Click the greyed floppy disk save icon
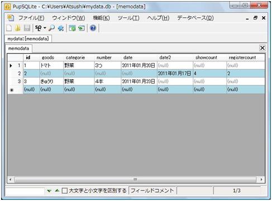Image resolution: width=272 pixels, height=201 pixels. [x=27, y=28]
